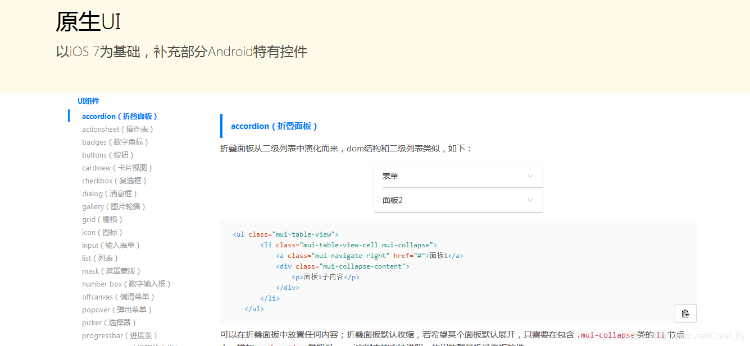Go to number box（数字输入框）
750x346 pixels.
pyautogui.click(x=126, y=284)
